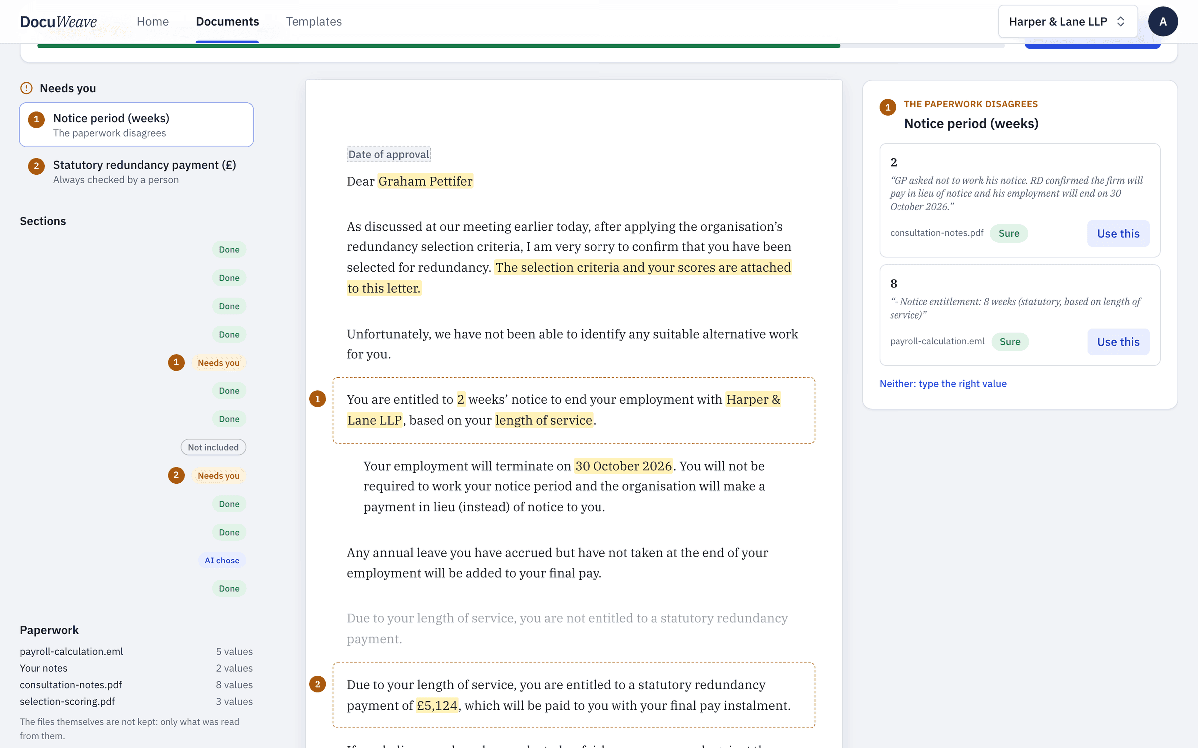This screenshot has width=1198, height=748.
Task: Click the last Done status in Sections
Action: click(229, 588)
